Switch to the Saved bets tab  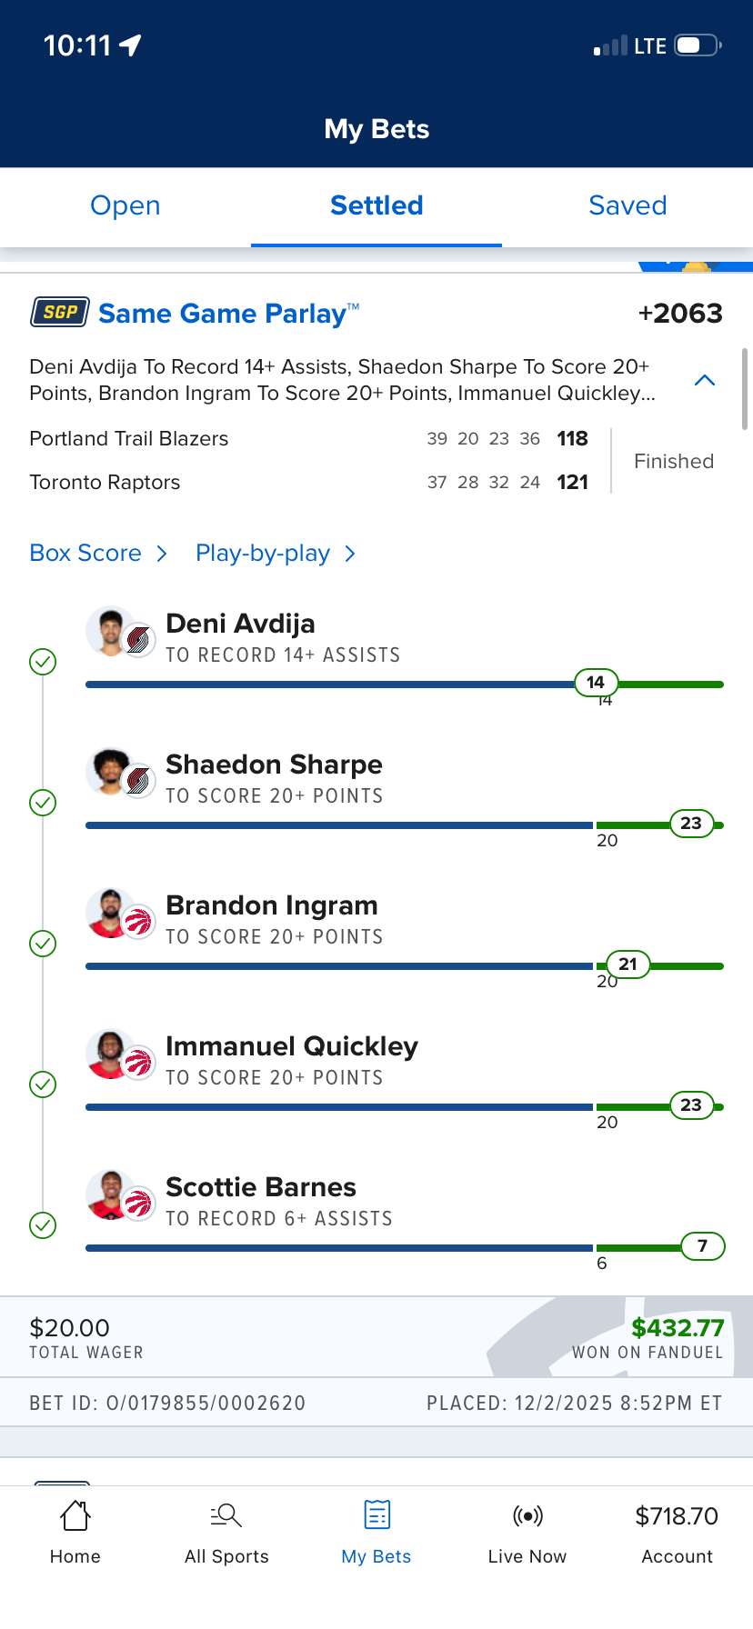627,205
